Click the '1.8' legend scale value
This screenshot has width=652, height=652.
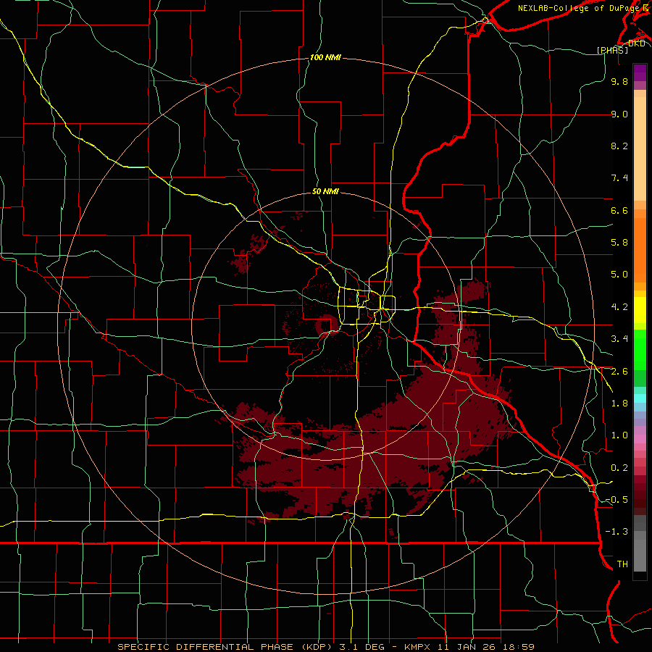[x=619, y=404]
